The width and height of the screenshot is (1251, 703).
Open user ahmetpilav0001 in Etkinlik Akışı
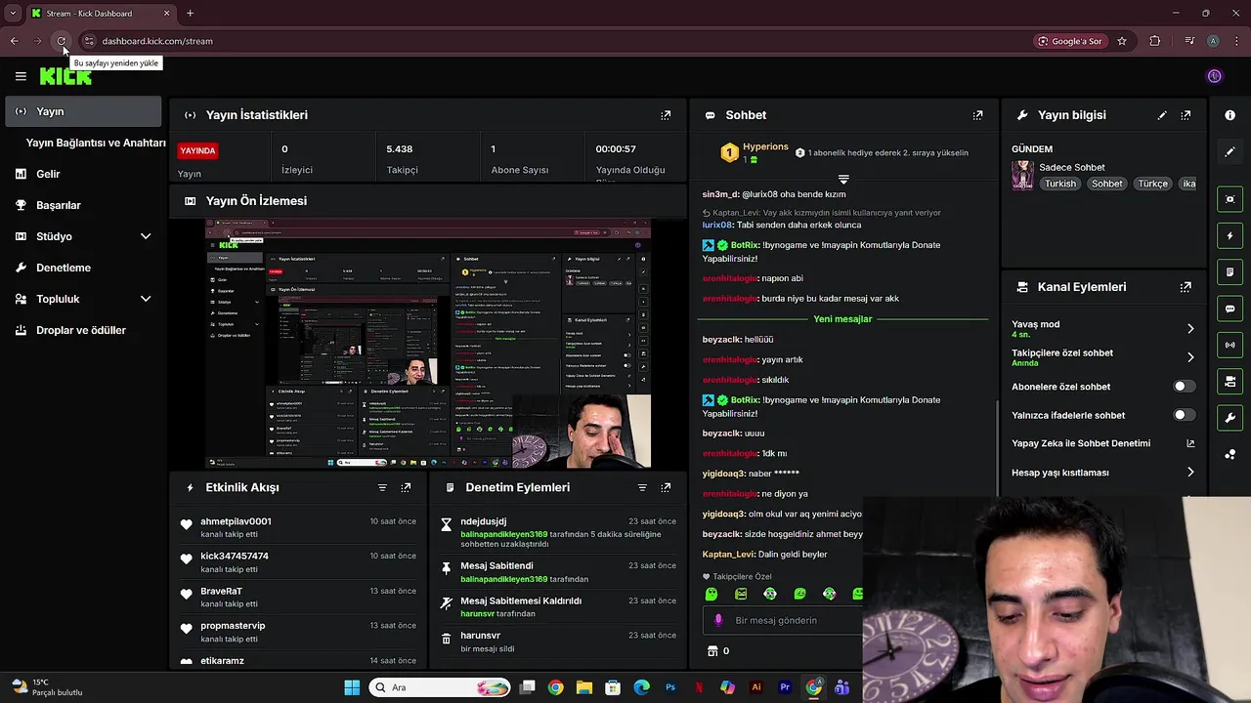(236, 521)
